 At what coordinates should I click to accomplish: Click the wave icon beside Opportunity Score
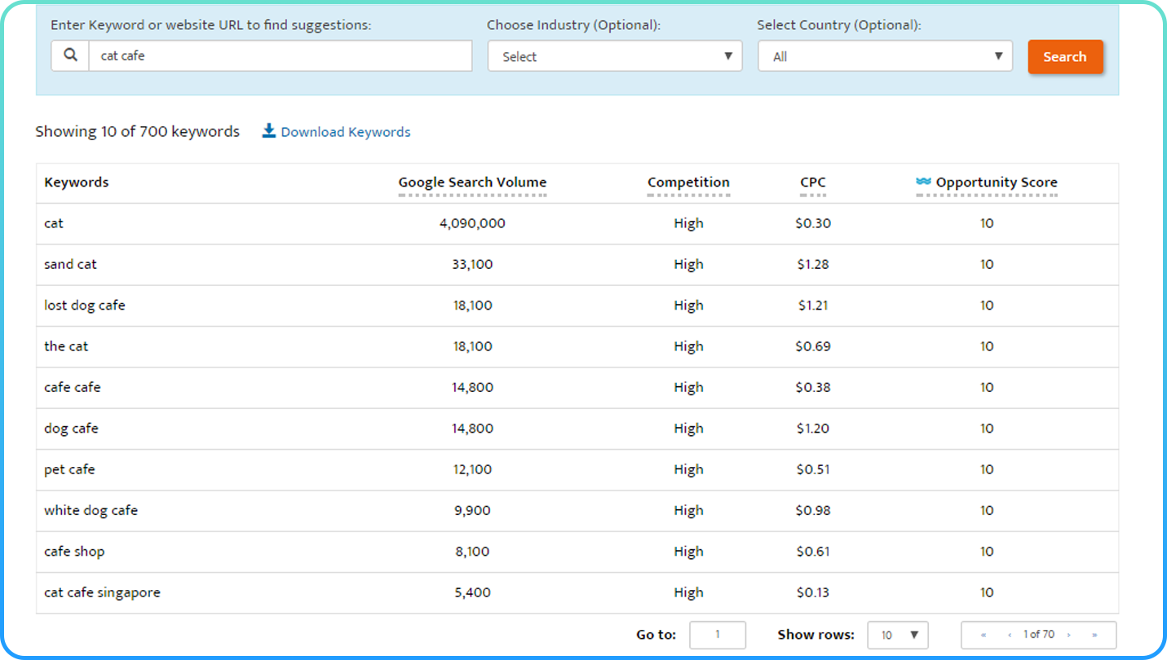pyautogui.click(x=923, y=182)
